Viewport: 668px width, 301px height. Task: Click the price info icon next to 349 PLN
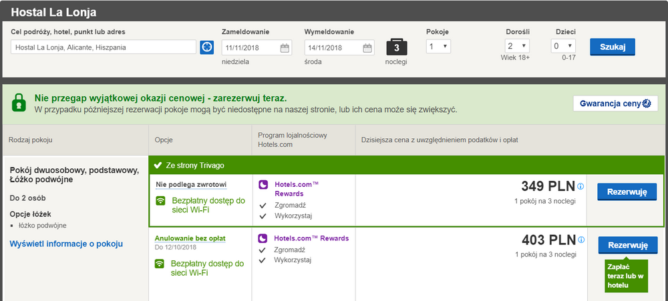[580, 186]
